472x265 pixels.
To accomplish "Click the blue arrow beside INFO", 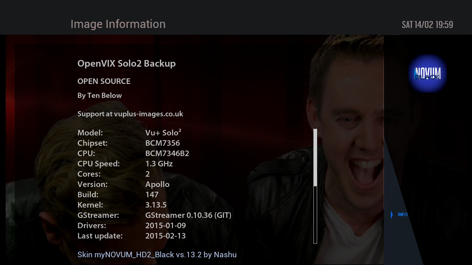I will click(x=392, y=215).
